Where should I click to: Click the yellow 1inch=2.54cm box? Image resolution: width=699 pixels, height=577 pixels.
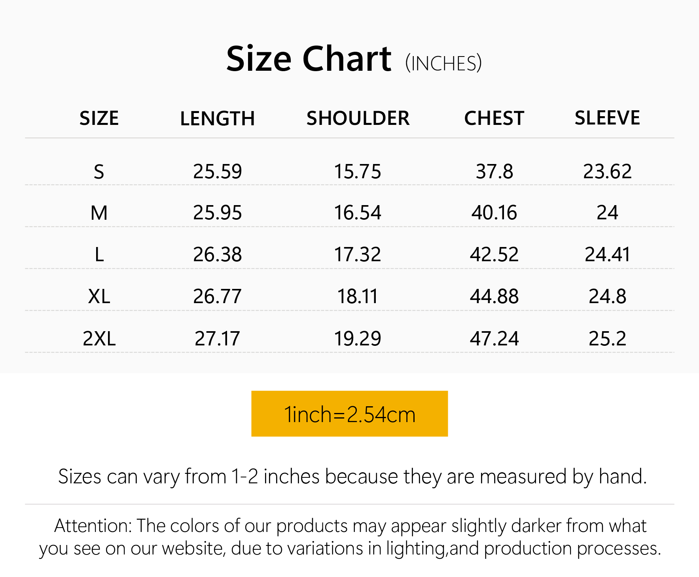coord(350,414)
